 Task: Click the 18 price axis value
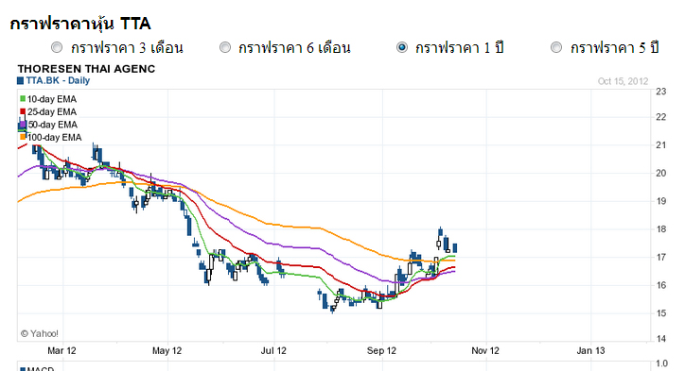661,228
